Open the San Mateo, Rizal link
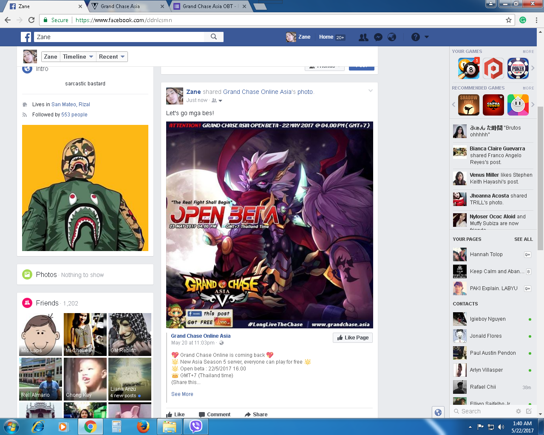The image size is (544, 435). pyautogui.click(x=71, y=105)
